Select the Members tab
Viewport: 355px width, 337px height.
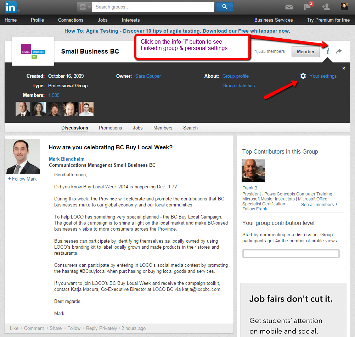click(163, 128)
